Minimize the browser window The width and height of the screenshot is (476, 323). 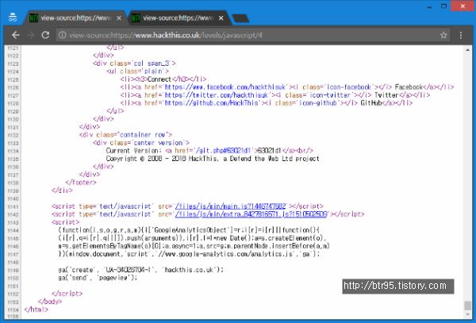(429, 6)
